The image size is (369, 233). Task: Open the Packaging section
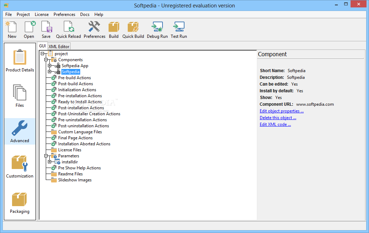pyautogui.click(x=20, y=203)
